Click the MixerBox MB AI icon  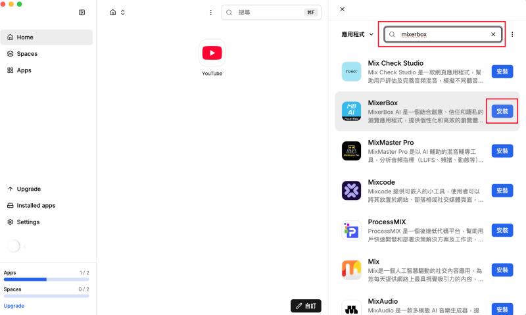click(x=351, y=111)
